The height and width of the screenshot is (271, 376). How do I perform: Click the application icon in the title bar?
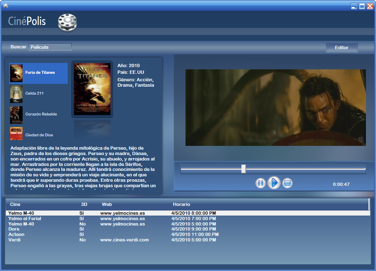6,5
